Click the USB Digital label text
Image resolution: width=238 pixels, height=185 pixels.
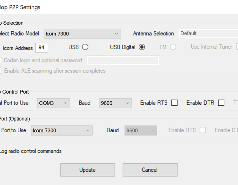123,47
